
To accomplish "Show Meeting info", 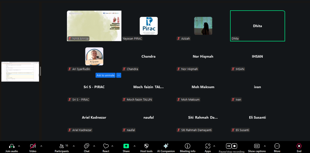I will coord(187,146).
